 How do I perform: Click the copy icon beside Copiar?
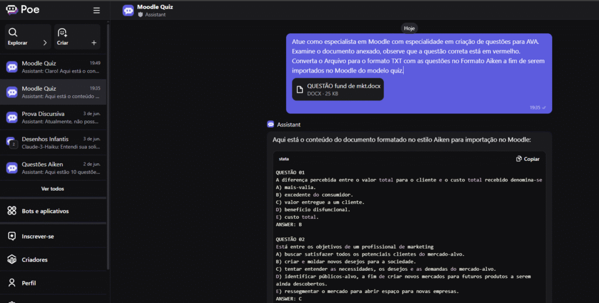(519, 159)
